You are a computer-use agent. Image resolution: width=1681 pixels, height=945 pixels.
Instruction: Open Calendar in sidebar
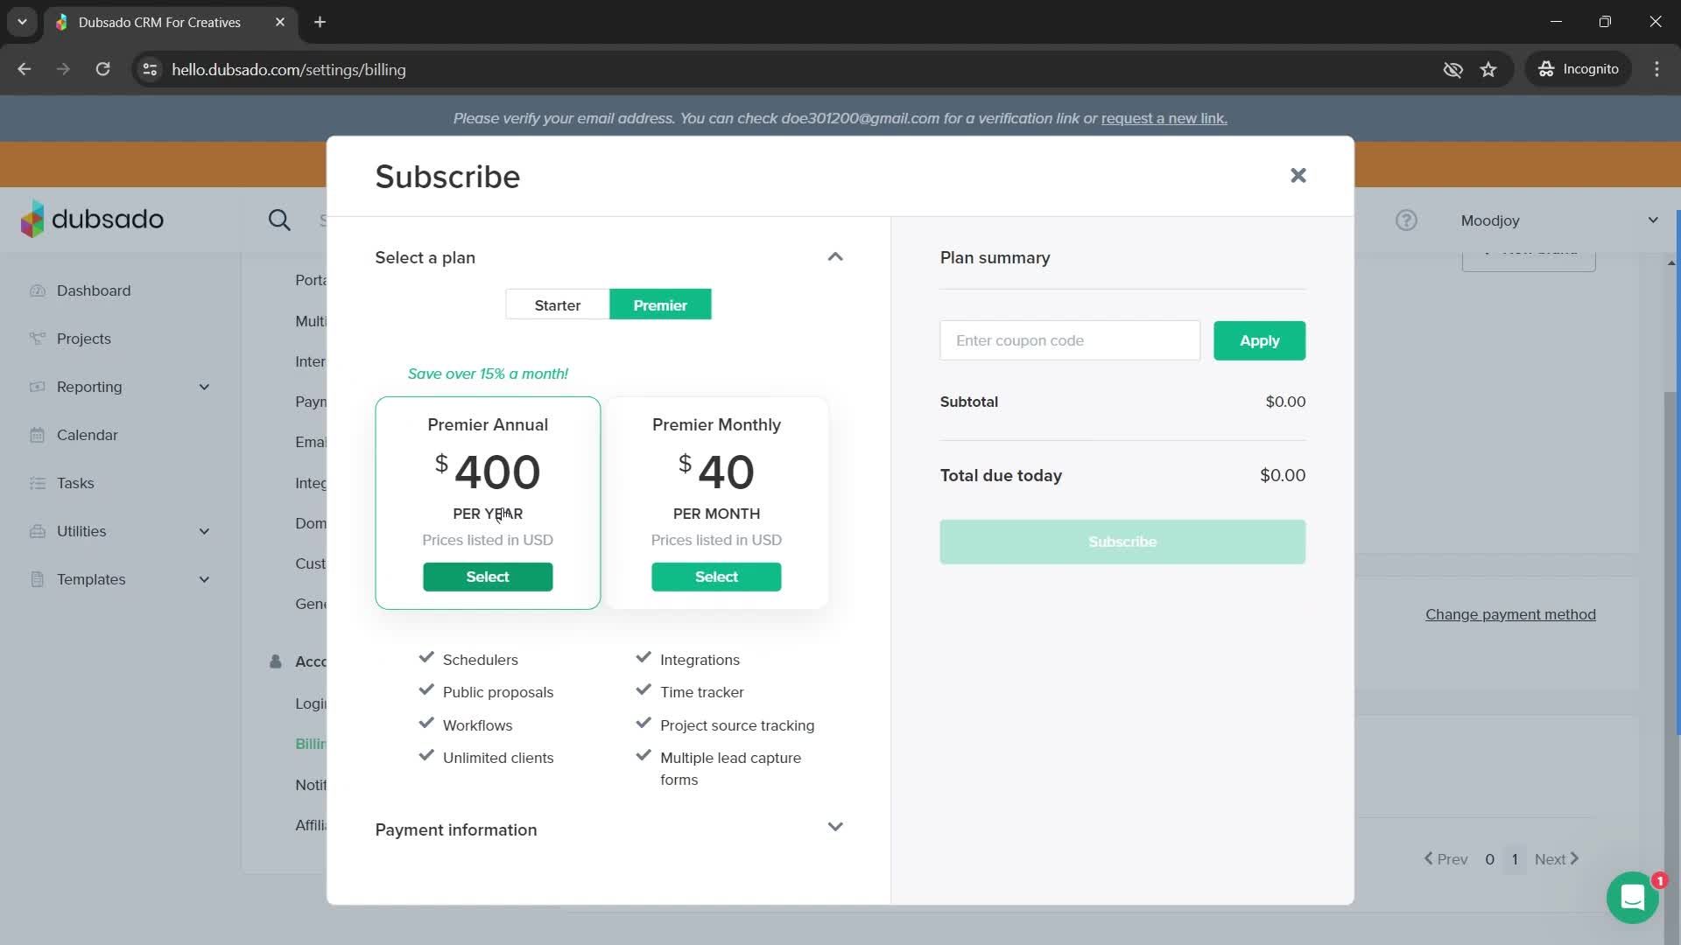pyautogui.click(x=88, y=435)
